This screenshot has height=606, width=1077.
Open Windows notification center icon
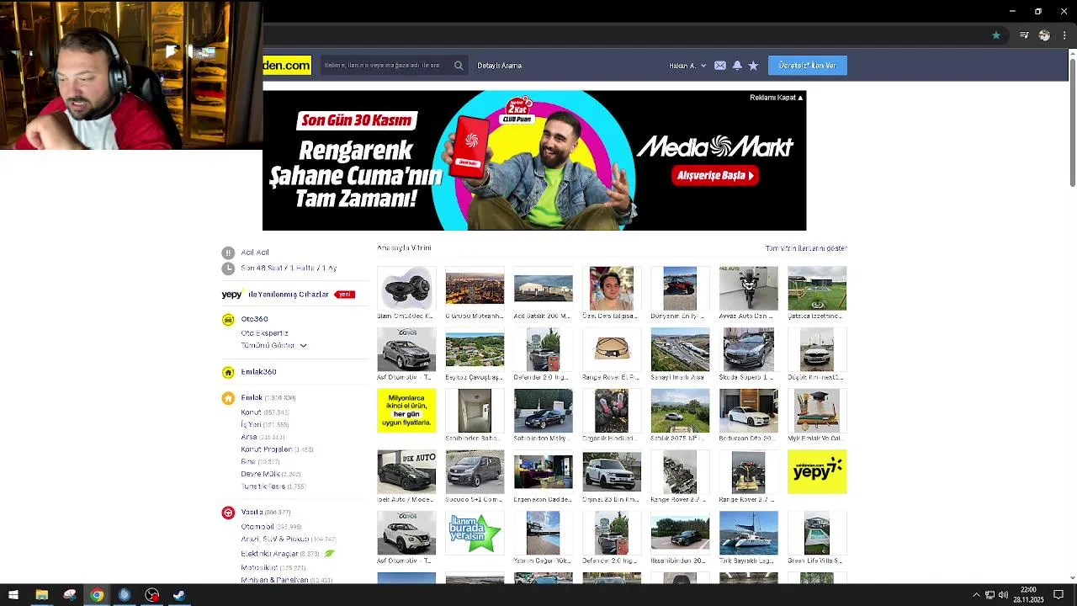click(1058, 595)
